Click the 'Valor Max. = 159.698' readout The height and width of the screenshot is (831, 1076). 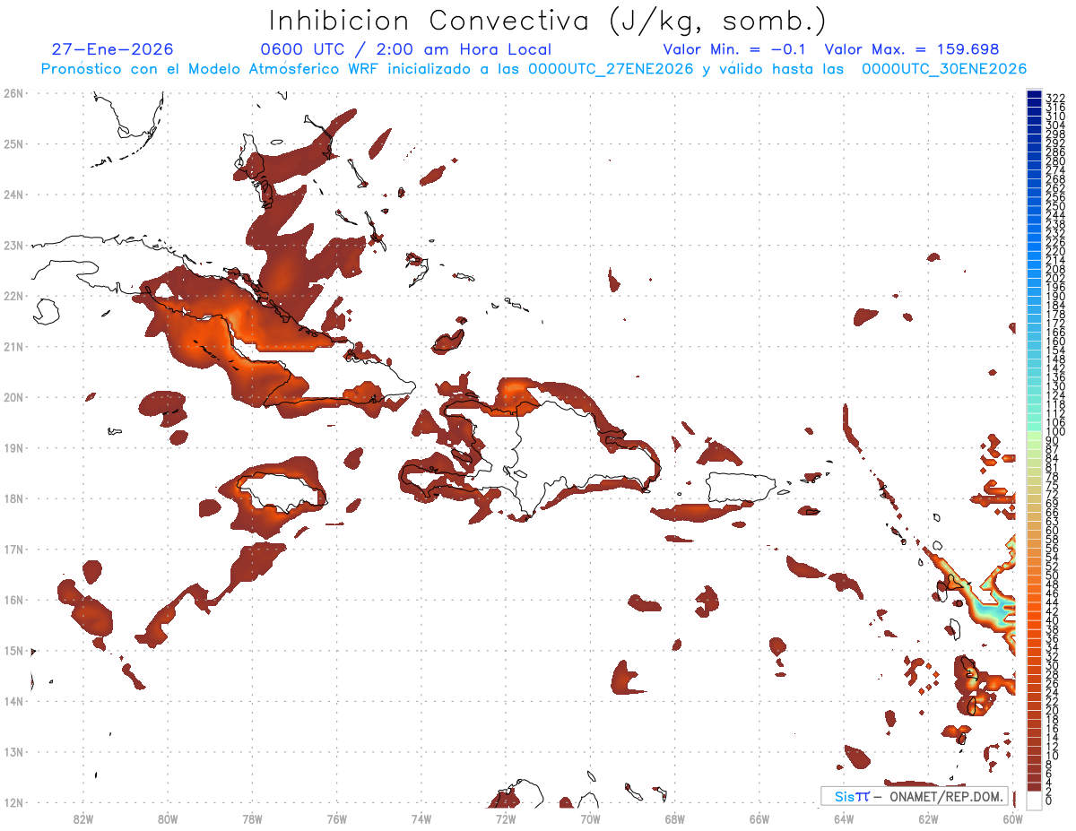[x=912, y=49]
